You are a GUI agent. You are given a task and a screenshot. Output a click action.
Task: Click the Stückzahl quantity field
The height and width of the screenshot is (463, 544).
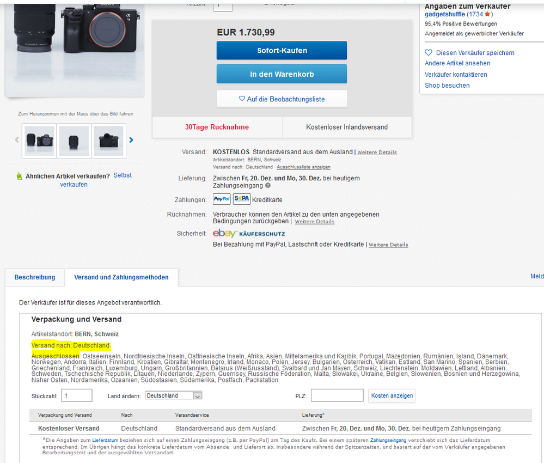click(77, 395)
